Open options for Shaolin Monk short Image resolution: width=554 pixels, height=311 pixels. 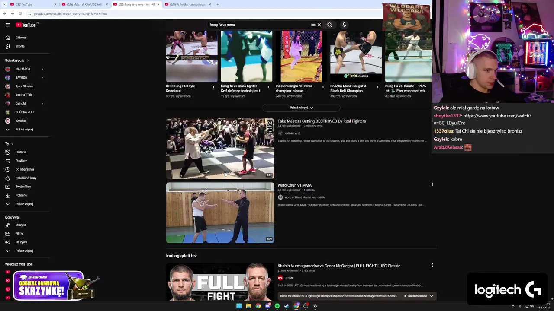(377, 88)
